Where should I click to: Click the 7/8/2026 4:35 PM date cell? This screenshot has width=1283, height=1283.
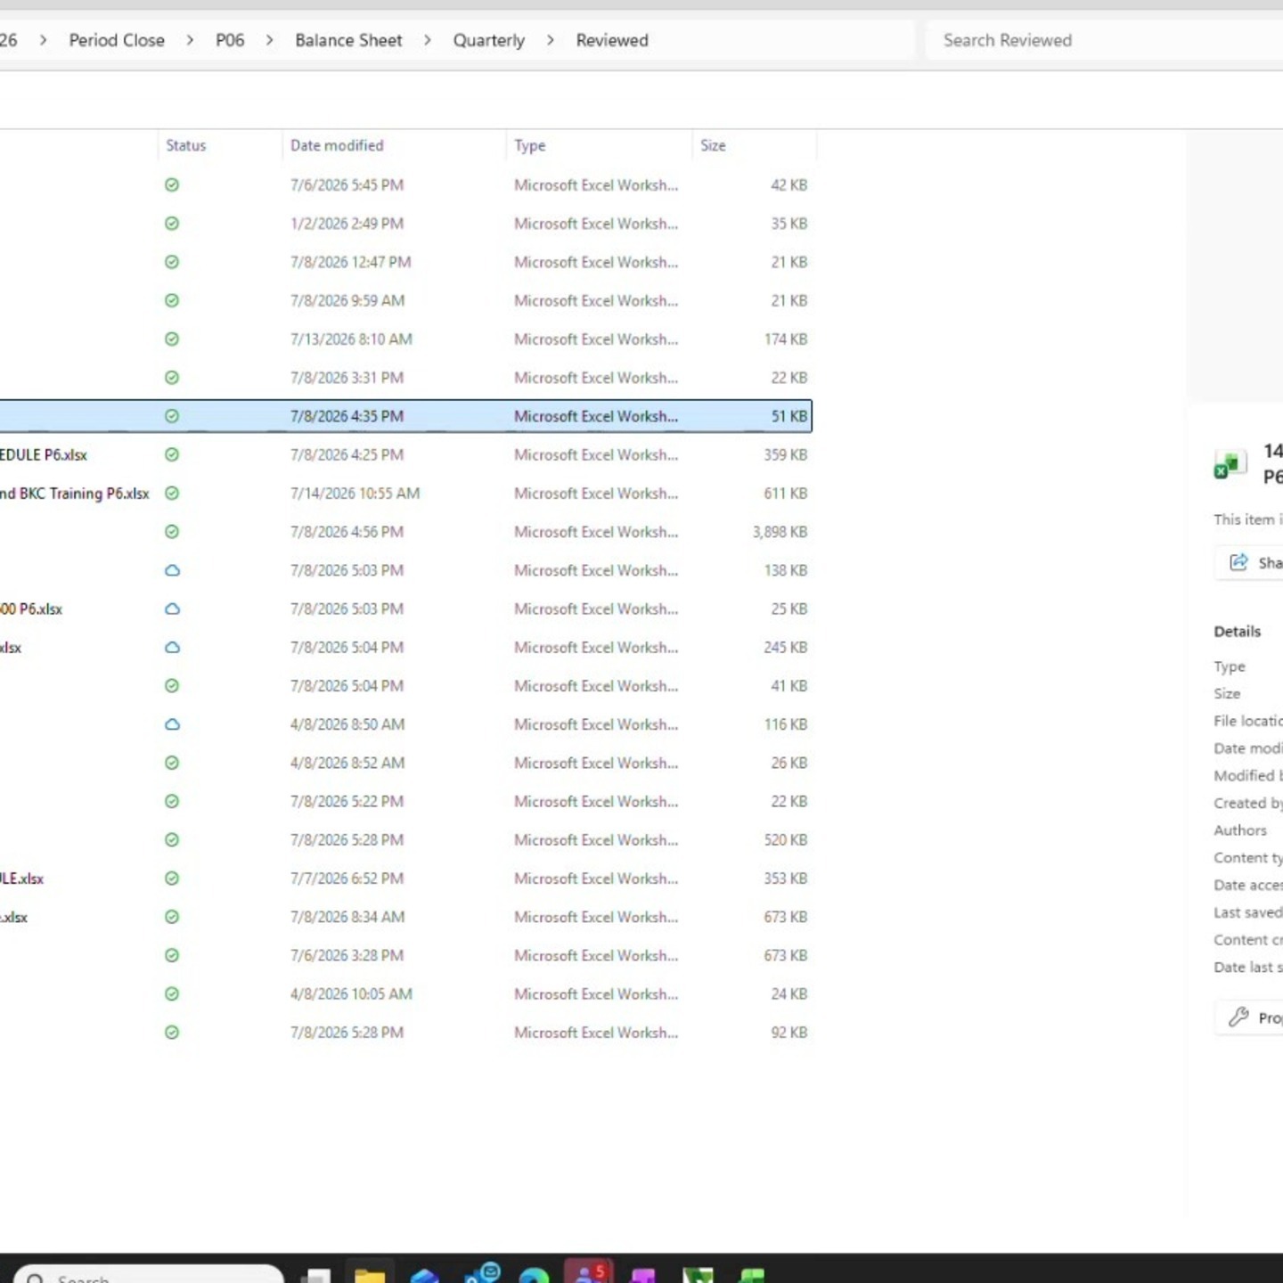[347, 416]
